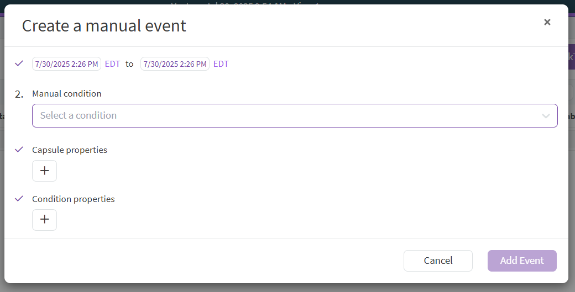Open the Select a condition dropdown
The width and height of the screenshot is (575, 292).
click(287, 115)
